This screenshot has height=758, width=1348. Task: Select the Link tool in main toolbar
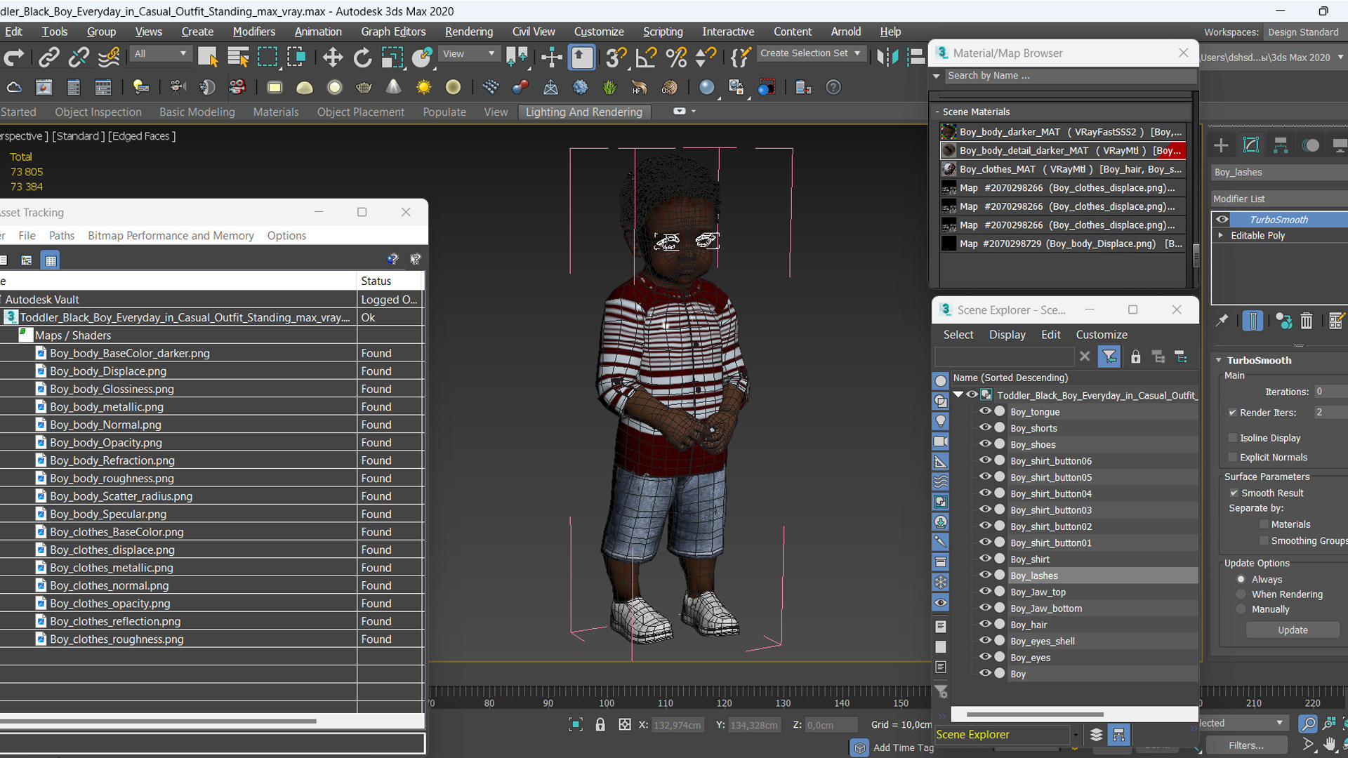coord(48,57)
